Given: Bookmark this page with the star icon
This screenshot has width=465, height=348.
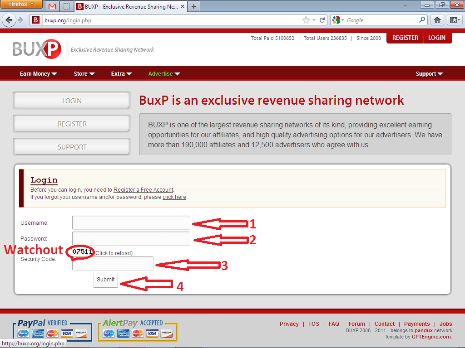Looking at the screenshot, I should [306, 20].
